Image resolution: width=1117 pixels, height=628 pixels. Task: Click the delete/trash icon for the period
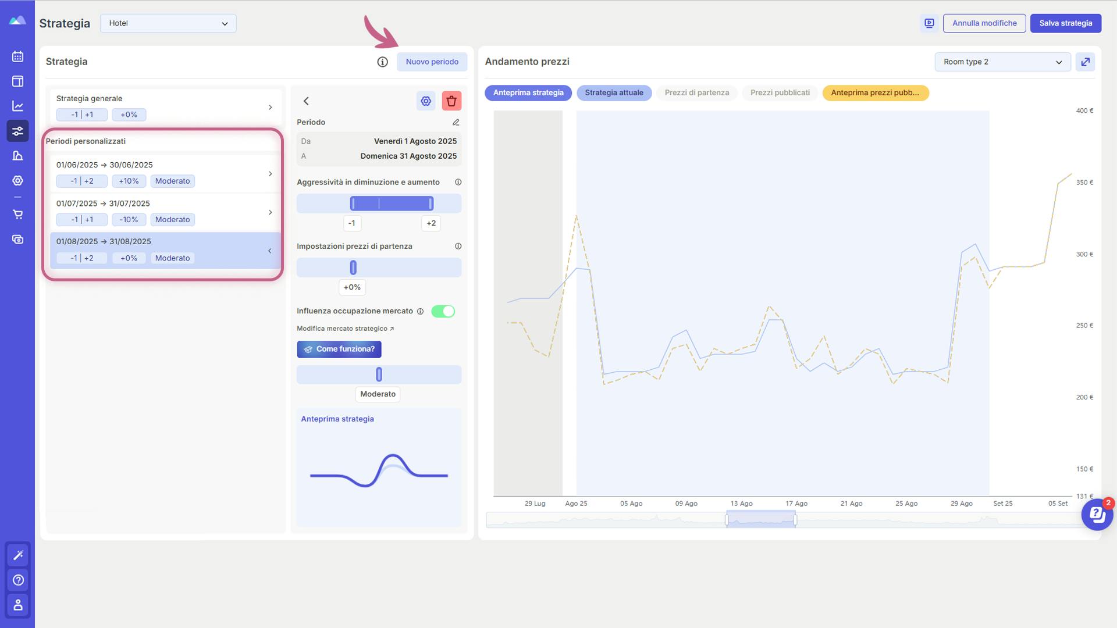[x=451, y=99]
